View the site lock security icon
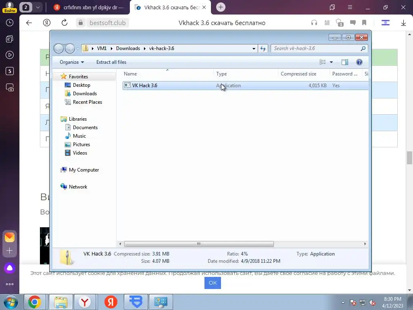Screen dimensions: 413x310 coord(81,23)
